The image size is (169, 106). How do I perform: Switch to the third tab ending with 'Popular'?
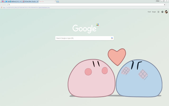(30, 1)
